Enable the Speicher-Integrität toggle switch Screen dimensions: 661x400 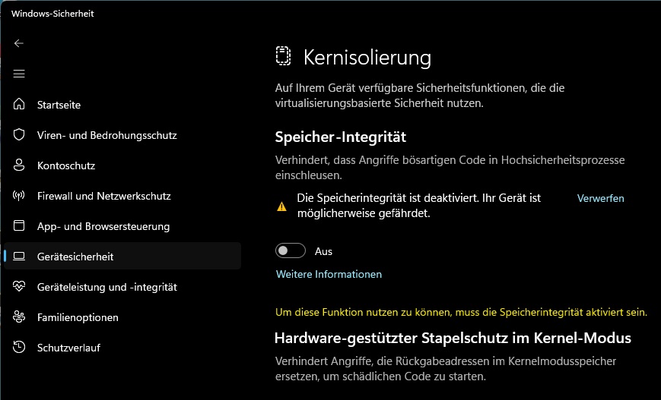[291, 251]
